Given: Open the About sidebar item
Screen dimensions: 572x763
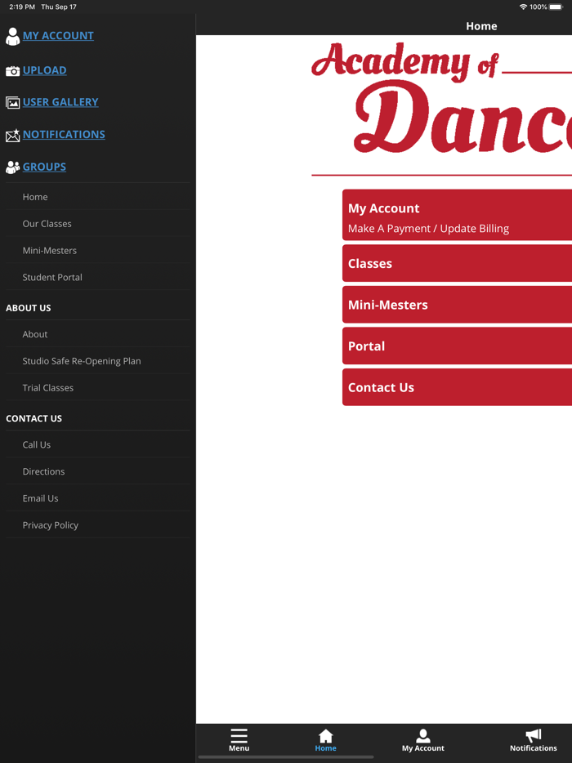Looking at the screenshot, I should pos(97,334).
